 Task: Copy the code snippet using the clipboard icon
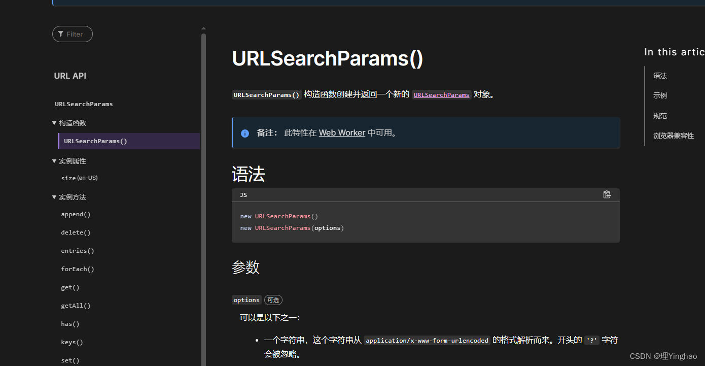coord(607,194)
